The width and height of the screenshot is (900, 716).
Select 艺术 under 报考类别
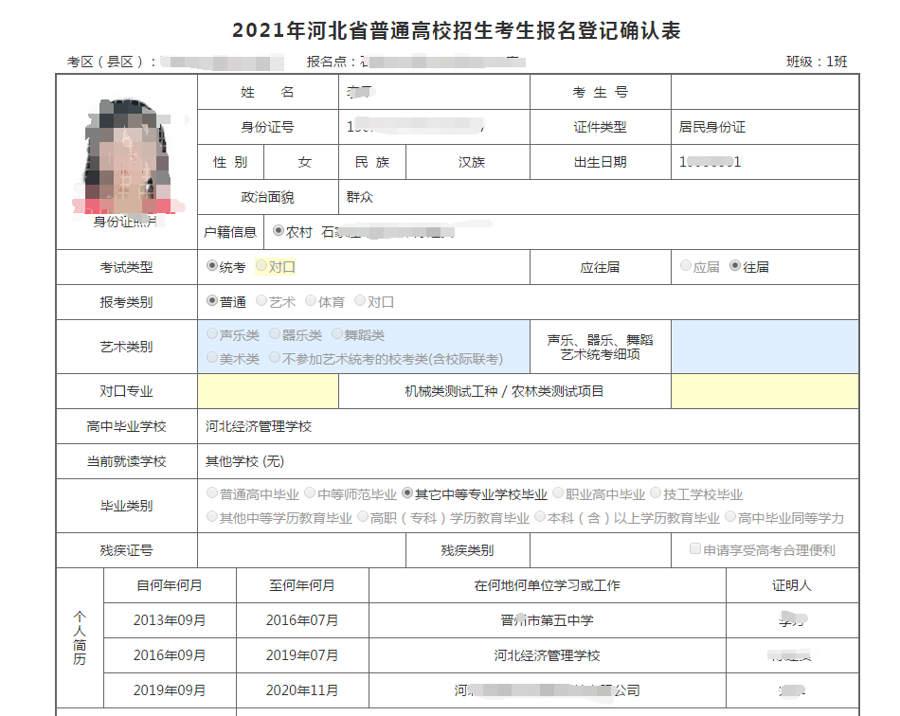(x=261, y=300)
